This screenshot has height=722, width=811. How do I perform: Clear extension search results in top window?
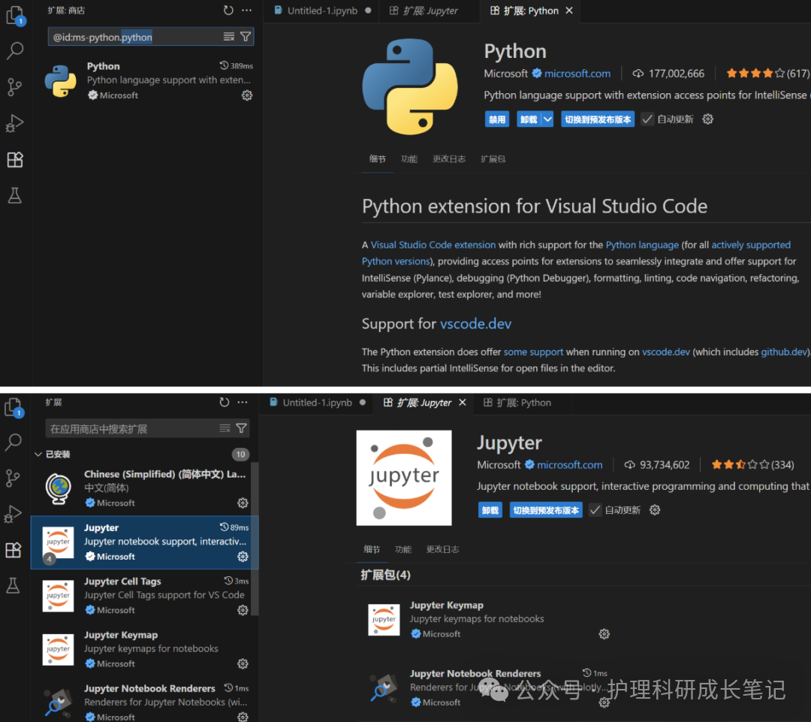click(228, 37)
